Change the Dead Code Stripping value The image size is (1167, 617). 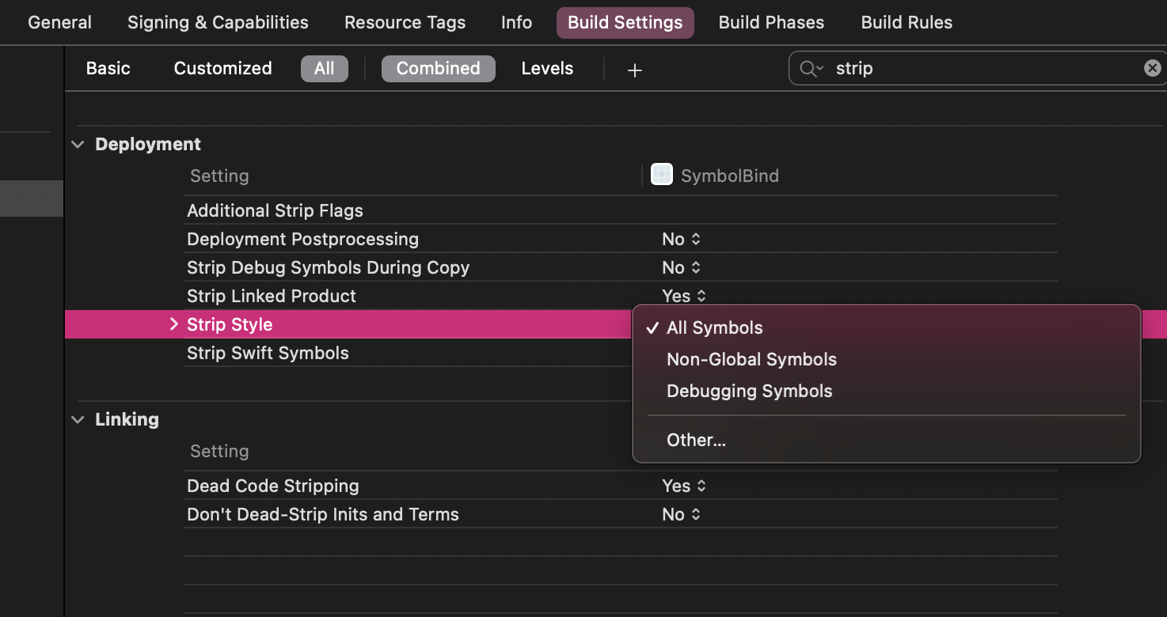(684, 486)
